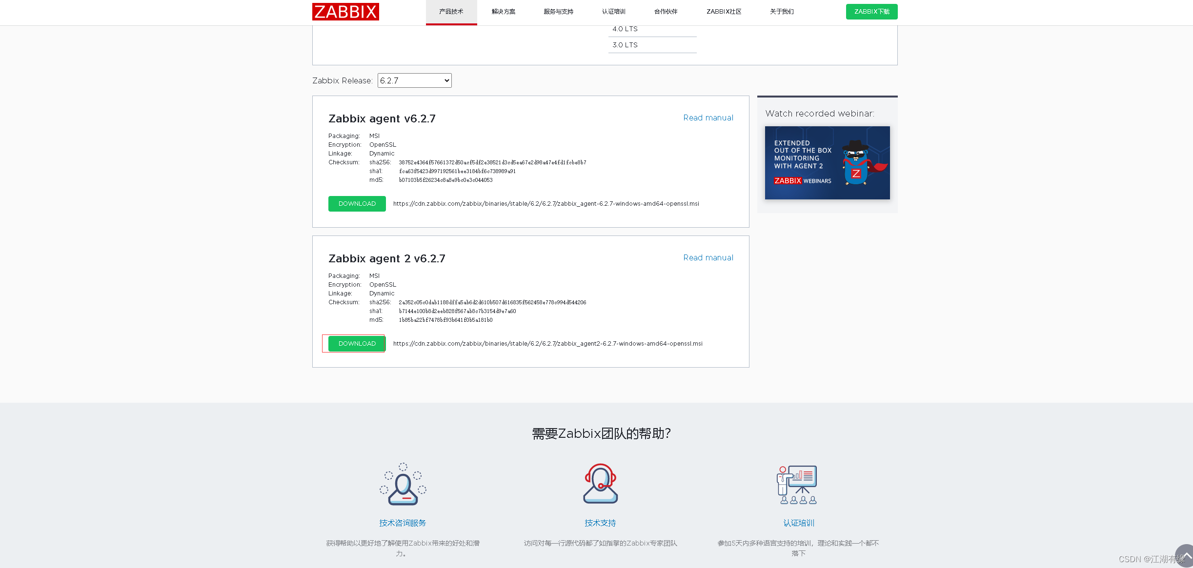Screen dimensions: 1193x568
Task: Open Read manual for Zabbix agent v6.2.7
Action: coord(708,118)
